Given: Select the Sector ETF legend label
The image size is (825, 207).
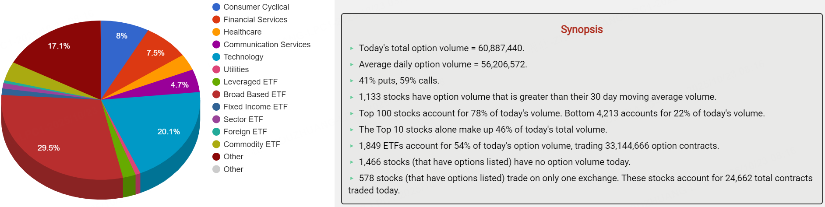Looking at the screenshot, I should pyautogui.click(x=243, y=119).
